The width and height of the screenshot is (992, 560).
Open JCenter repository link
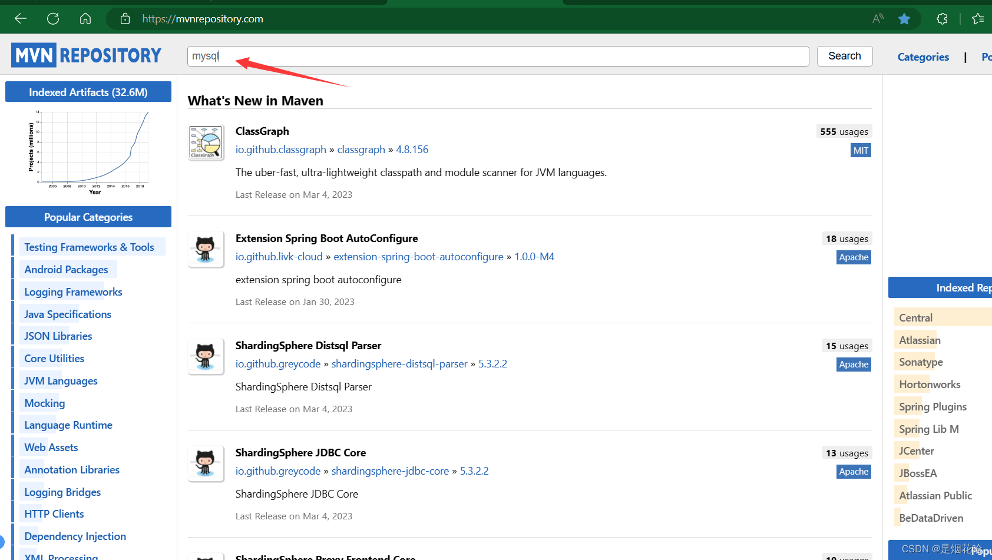click(917, 451)
